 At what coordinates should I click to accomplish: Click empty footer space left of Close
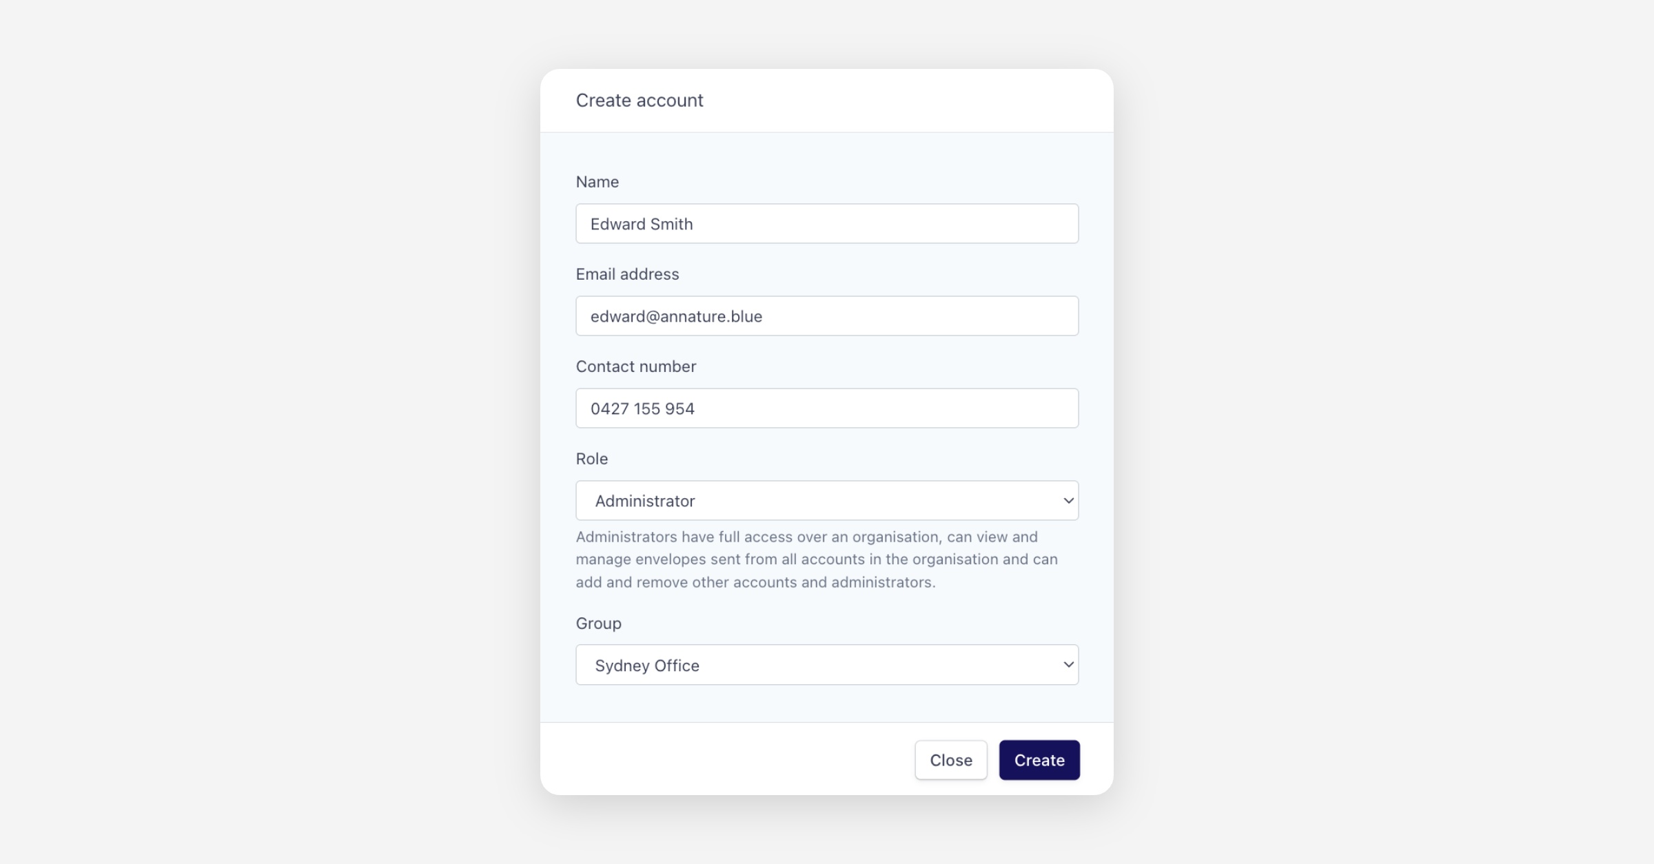click(x=724, y=759)
